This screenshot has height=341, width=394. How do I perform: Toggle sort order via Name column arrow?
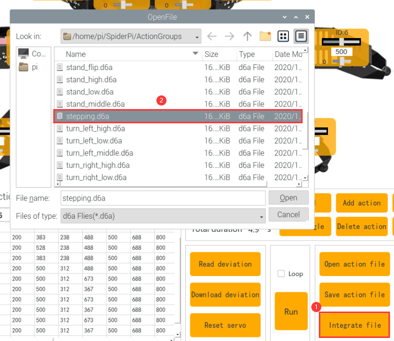click(195, 53)
